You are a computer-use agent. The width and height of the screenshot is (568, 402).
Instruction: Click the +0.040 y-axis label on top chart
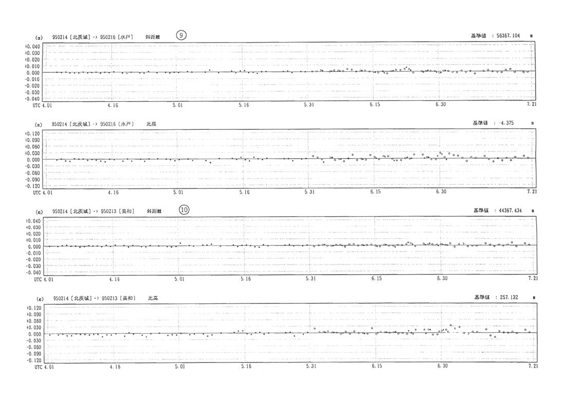(x=32, y=46)
